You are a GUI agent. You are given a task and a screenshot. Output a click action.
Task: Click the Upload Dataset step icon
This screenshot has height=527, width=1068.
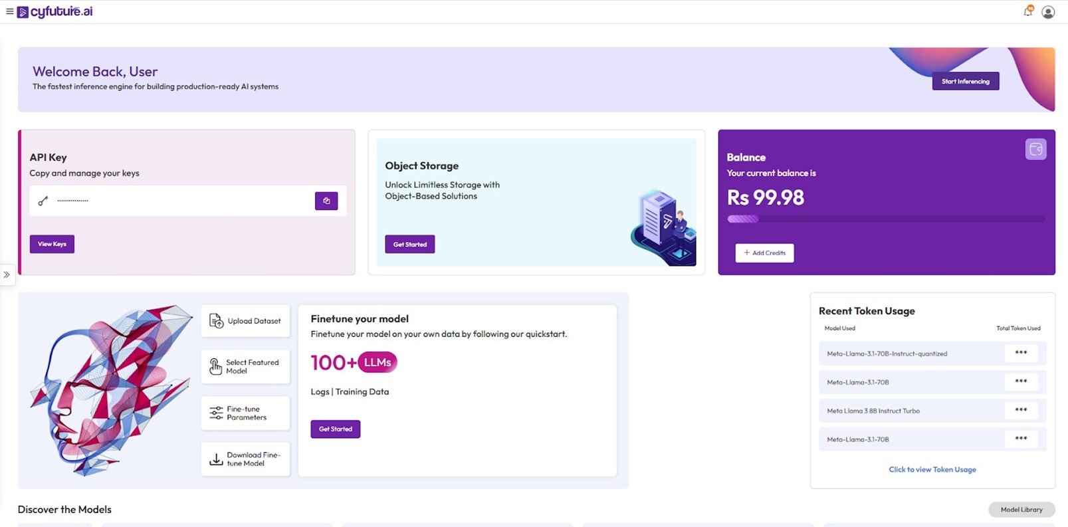[x=216, y=321]
